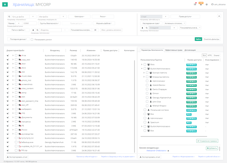Click the Управление правами button
227x163 pixels.
tap(208, 141)
